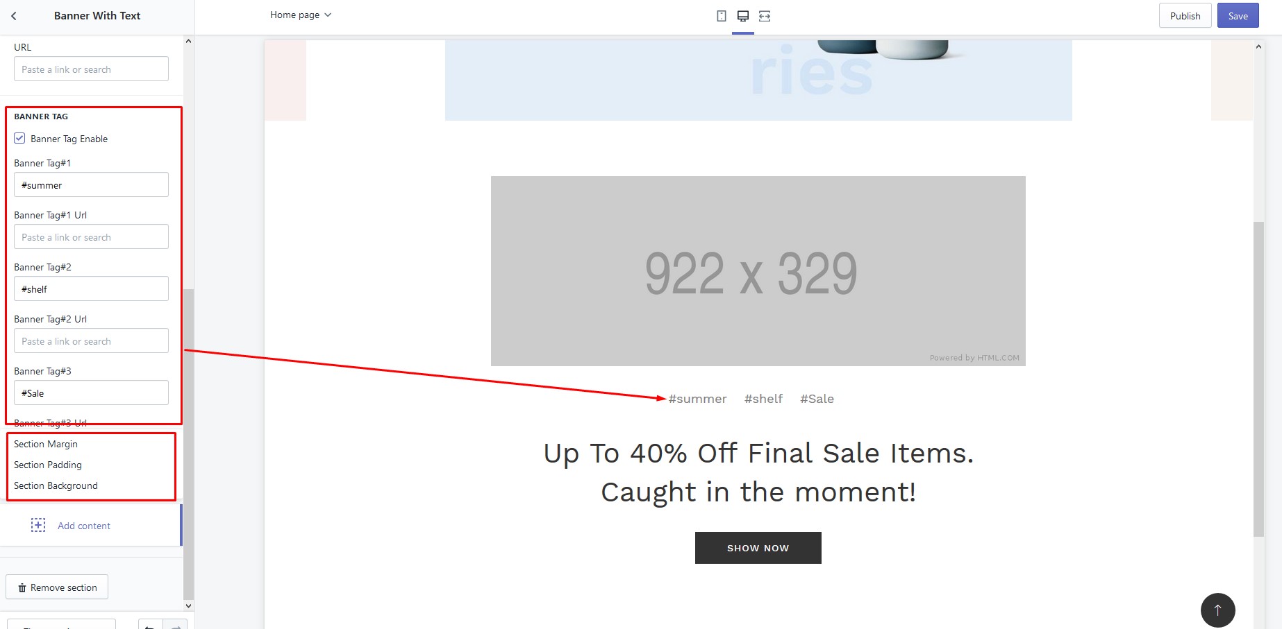This screenshot has height=629, width=1282.
Task: Disable the Banner Tag Enable checkbox
Action: point(20,139)
